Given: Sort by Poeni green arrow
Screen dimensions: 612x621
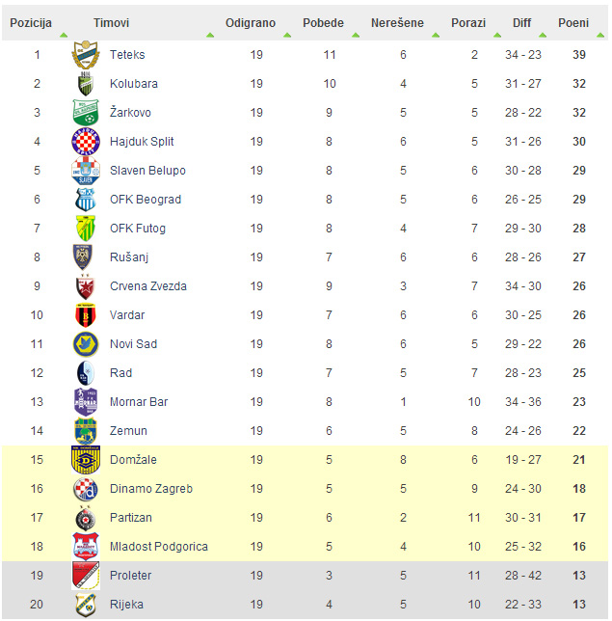Looking at the screenshot, I should 600,36.
